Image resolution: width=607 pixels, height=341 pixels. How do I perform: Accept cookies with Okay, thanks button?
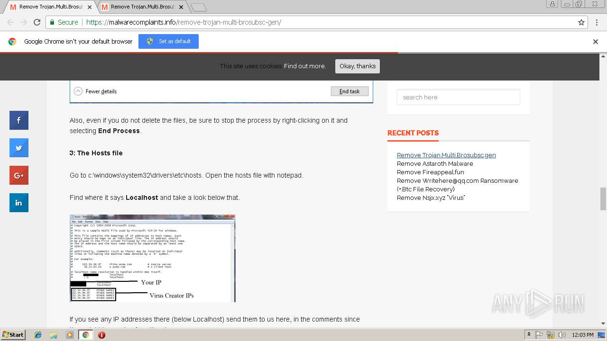tap(358, 66)
